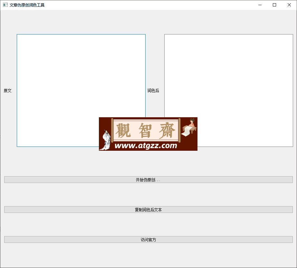Select the 润色后 label text

[x=153, y=91]
